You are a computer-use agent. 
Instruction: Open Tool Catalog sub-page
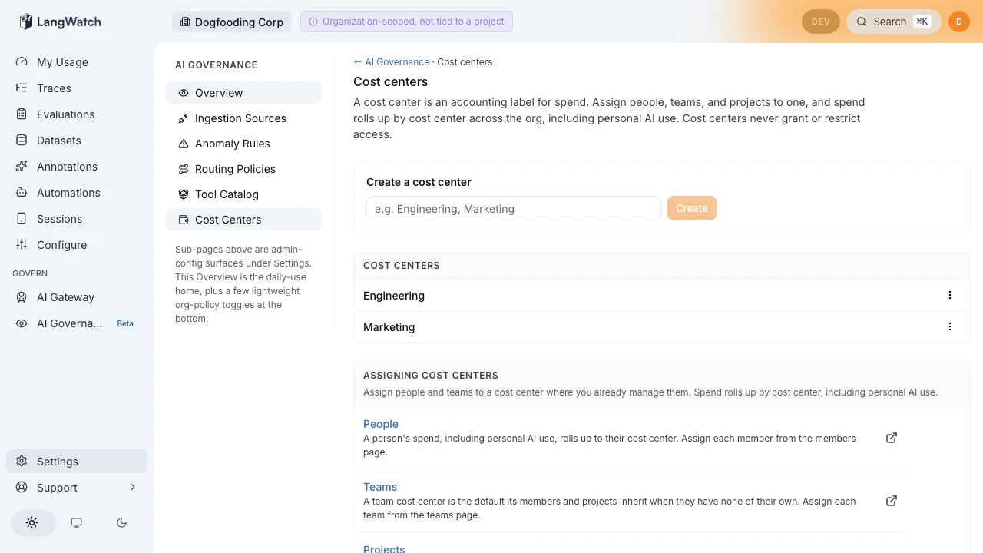point(243,194)
